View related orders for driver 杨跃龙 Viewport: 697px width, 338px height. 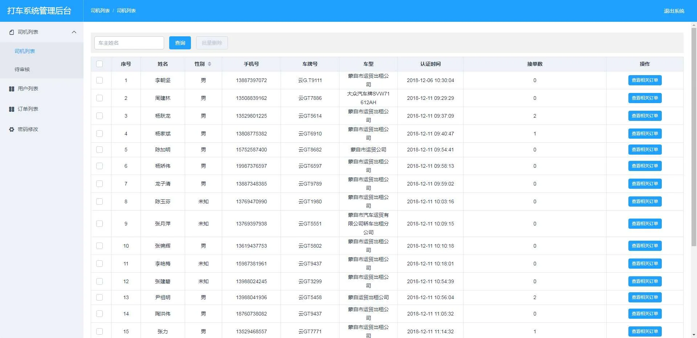(645, 116)
